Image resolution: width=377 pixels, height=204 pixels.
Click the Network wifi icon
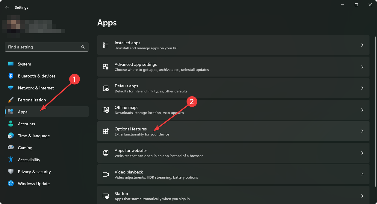pyautogui.click(x=11, y=88)
